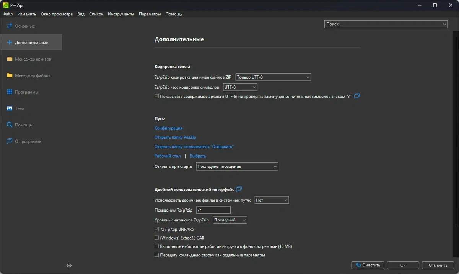Click hint bubble icon after UTF-8 checkbox text
Viewport: 459px width, 274px height.
coord(357,96)
